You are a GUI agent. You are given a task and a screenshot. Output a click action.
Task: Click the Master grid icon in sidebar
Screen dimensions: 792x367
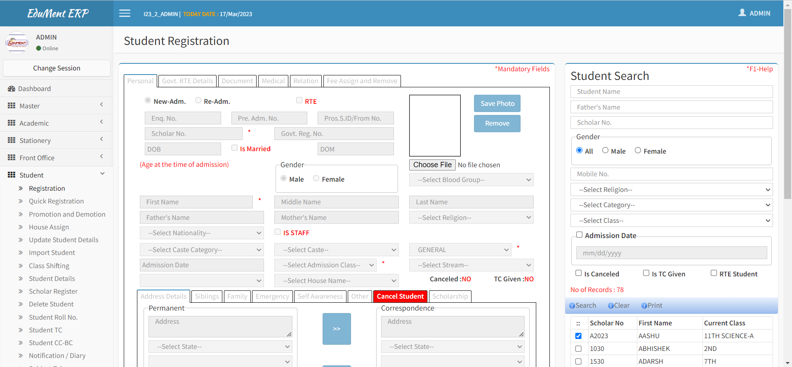tap(12, 106)
